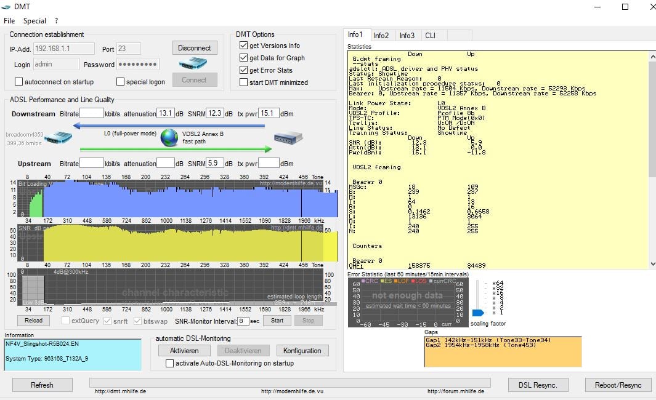Check start DMT minimized option
The height and width of the screenshot is (400, 656).
coord(243,82)
